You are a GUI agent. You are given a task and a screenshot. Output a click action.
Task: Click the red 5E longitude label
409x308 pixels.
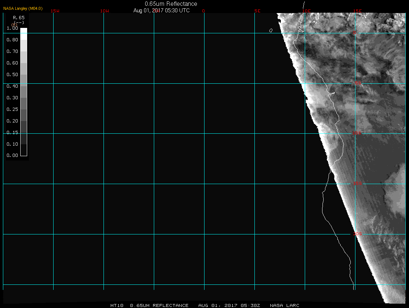tap(257, 11)
